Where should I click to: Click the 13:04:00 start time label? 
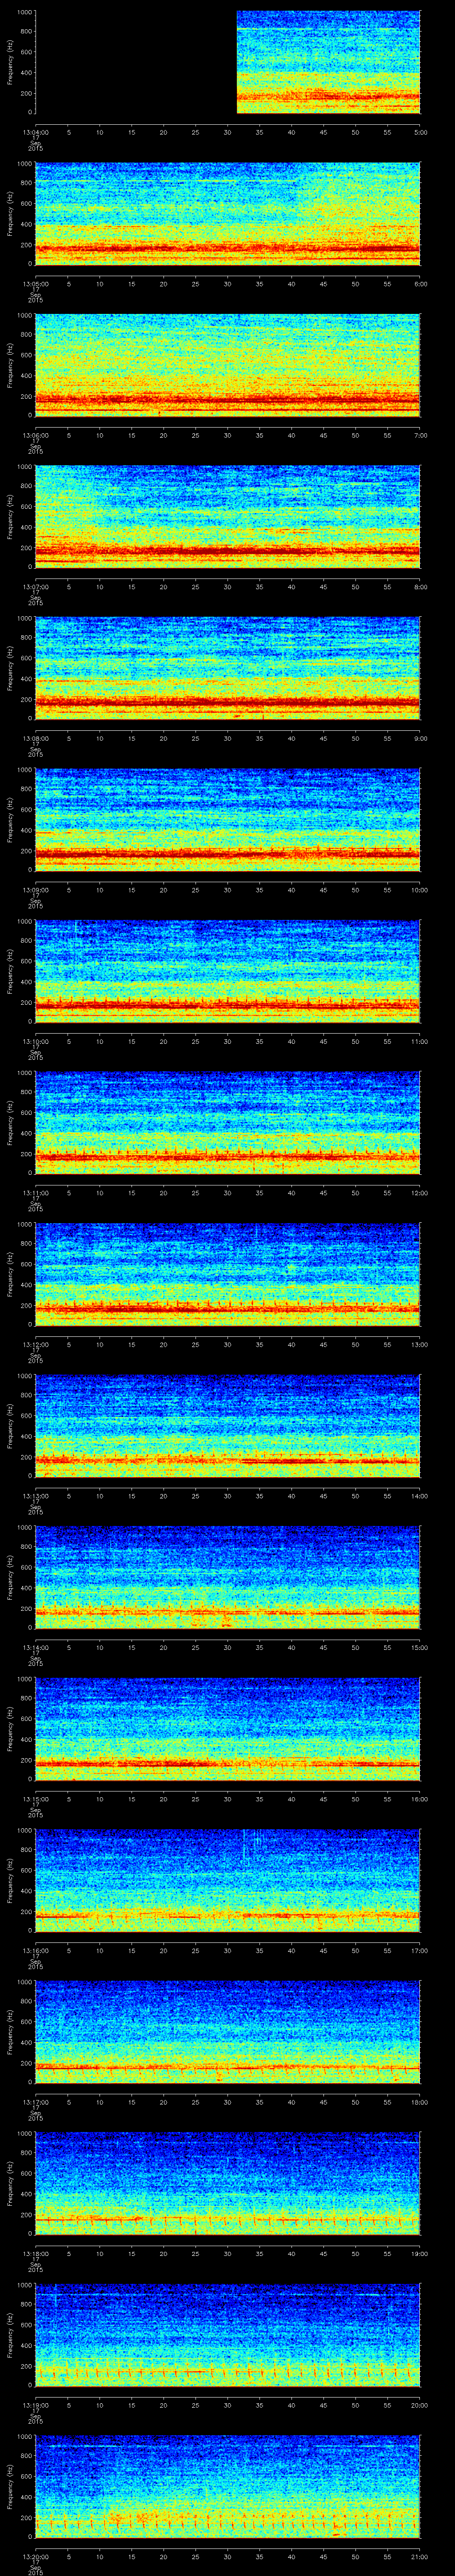(35, 132)
